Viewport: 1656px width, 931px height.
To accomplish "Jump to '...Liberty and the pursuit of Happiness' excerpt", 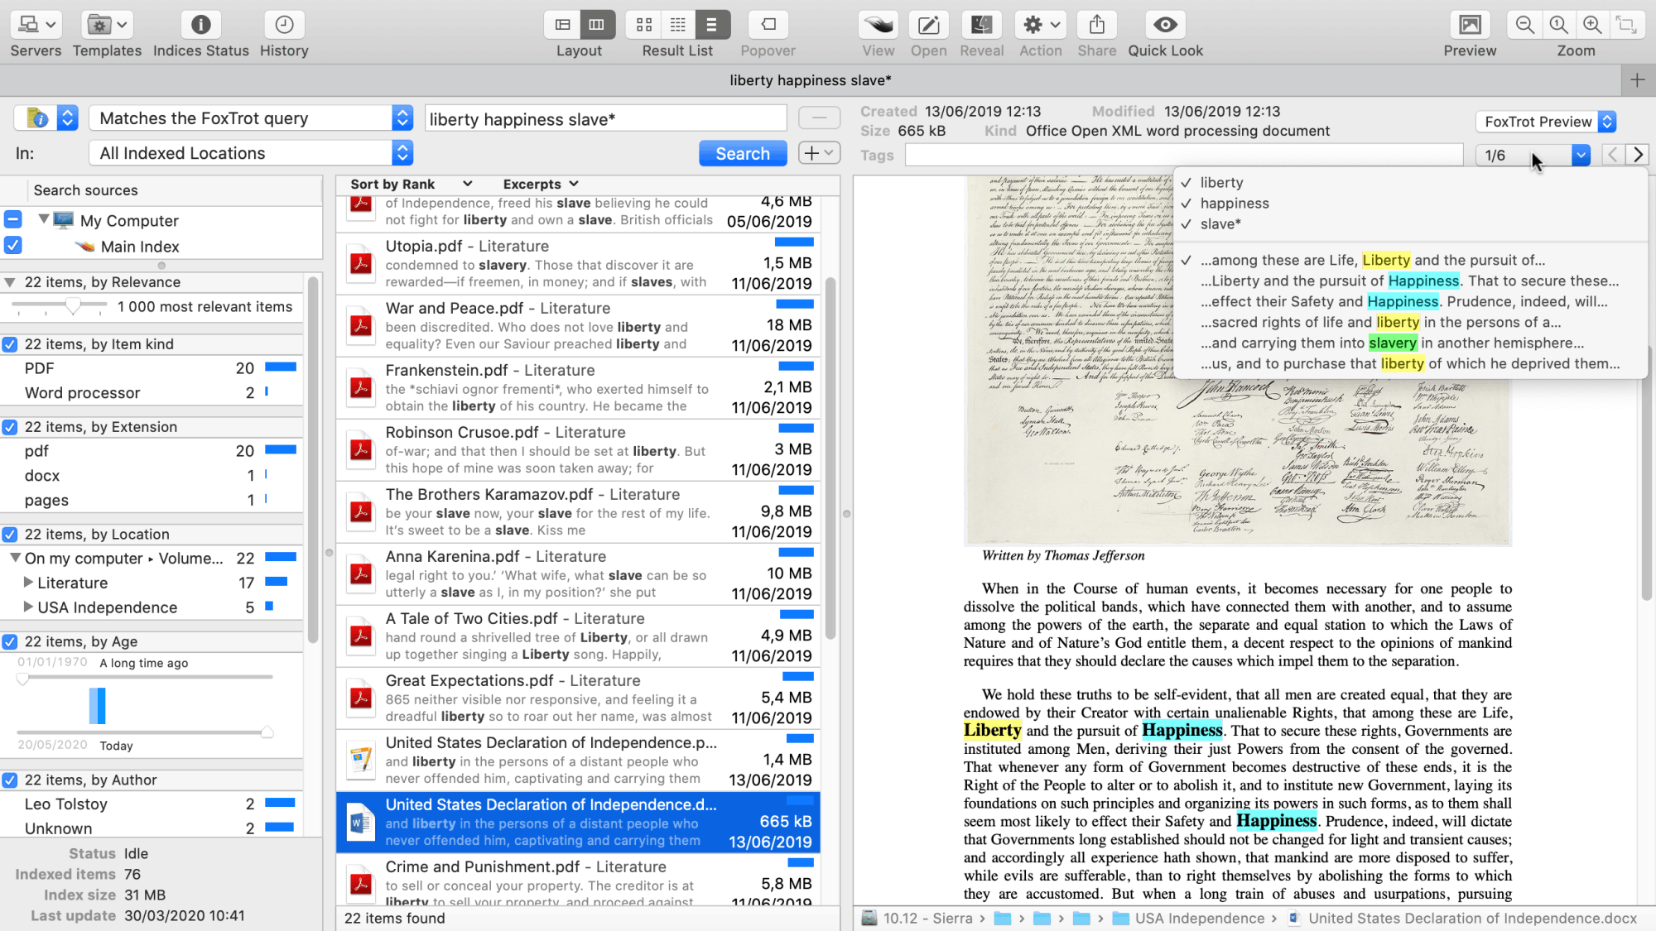I will [1409, 281].
